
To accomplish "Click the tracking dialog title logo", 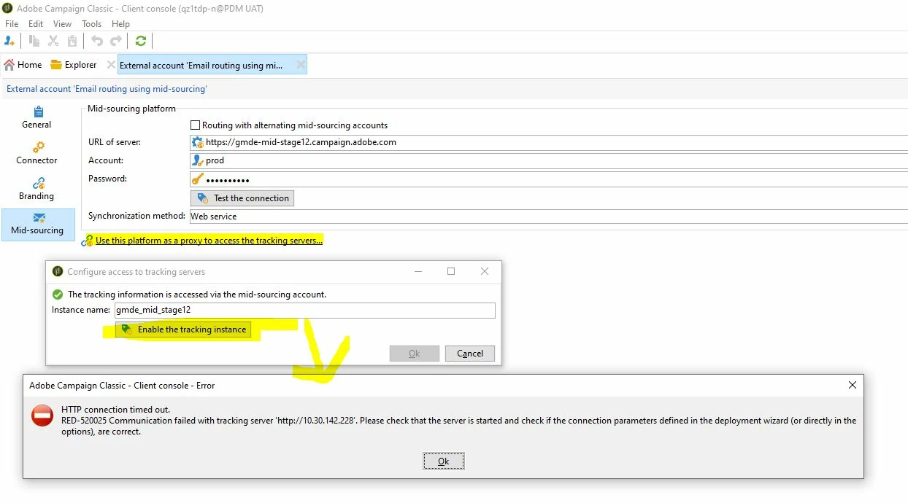I will click(x=58, y=271).
